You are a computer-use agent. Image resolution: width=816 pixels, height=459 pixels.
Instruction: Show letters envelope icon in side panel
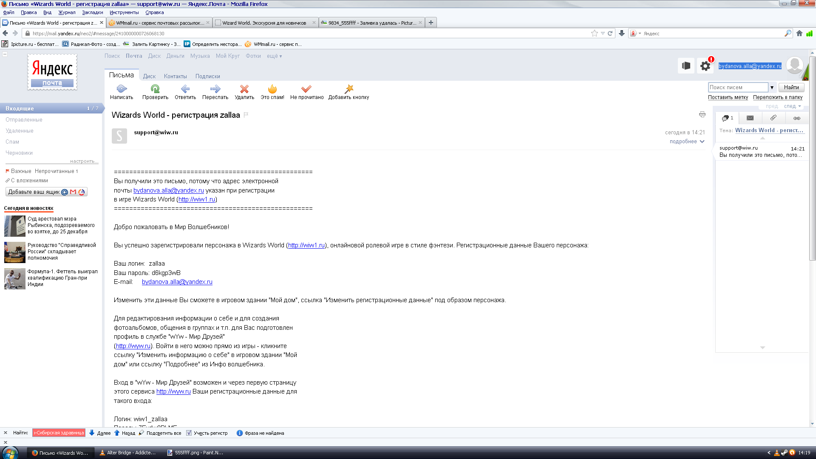pyautogui.click(x=750, y=118)
